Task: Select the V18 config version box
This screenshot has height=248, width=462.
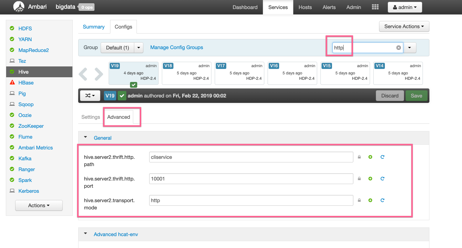Action: tap(185, 73)
